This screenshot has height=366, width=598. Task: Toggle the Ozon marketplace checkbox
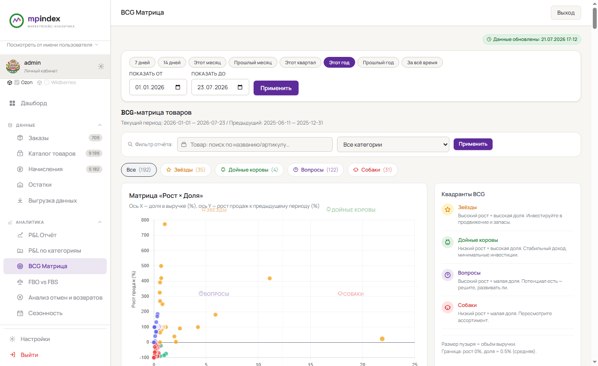[17, 82]
